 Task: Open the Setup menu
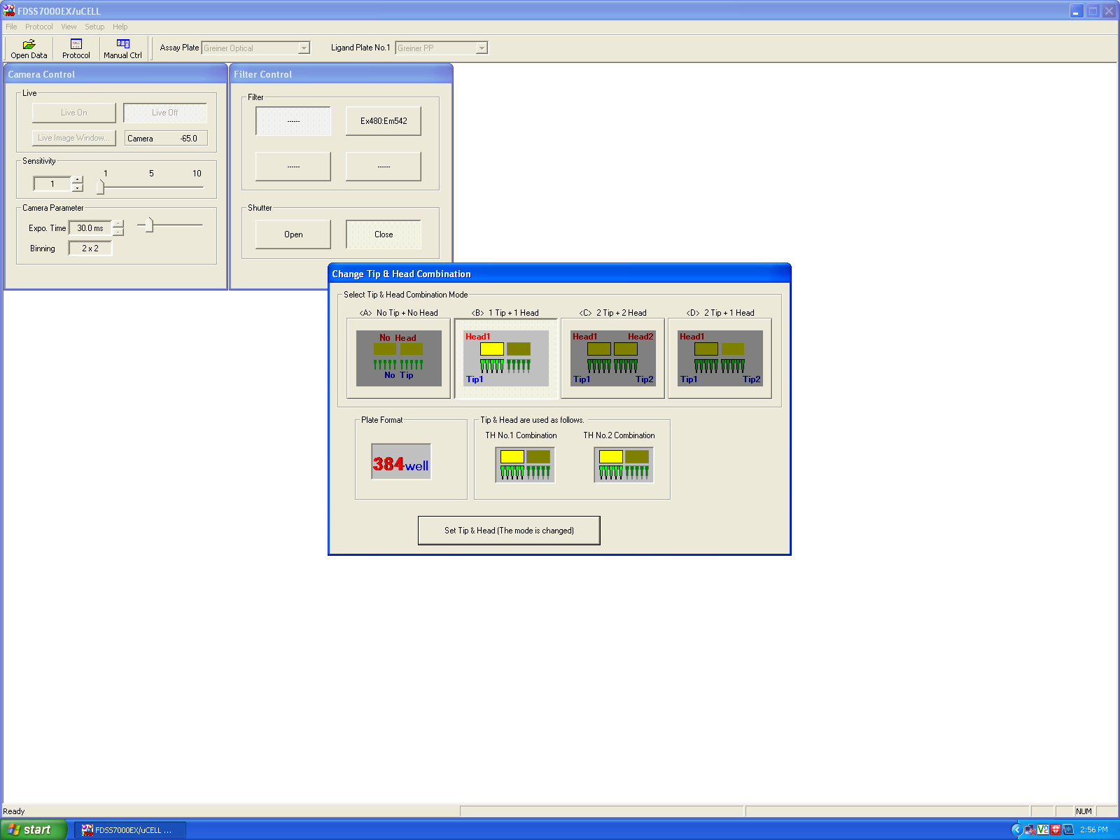click(x=94, y=27)
